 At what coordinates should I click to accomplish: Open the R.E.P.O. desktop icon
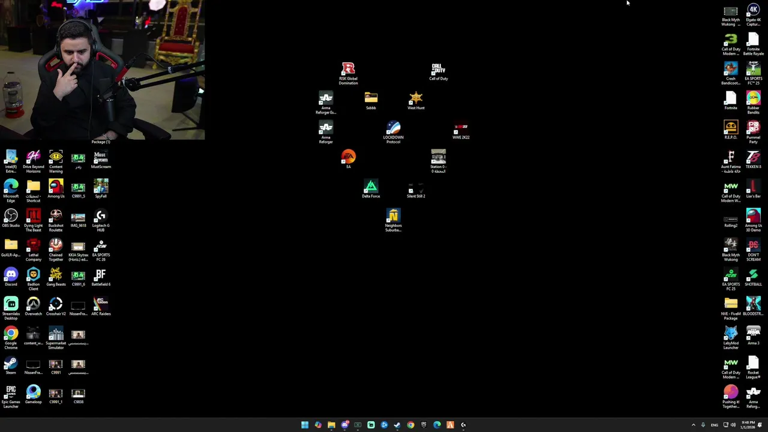pos(731,130)
